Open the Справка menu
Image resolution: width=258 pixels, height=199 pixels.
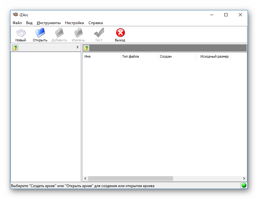(96, 23)
